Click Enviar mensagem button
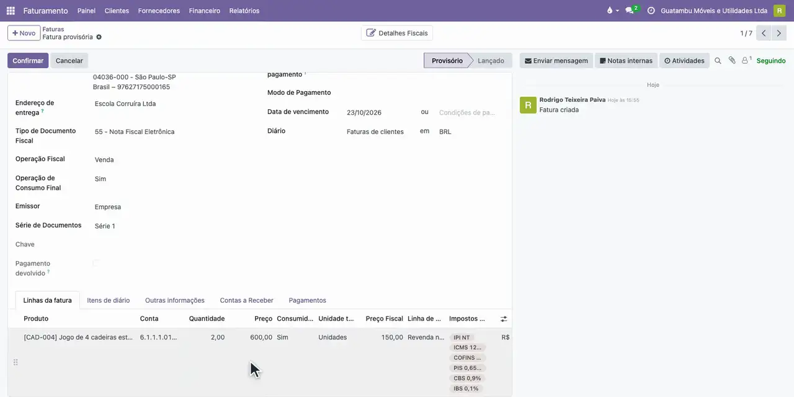This screenshot has height=397, width=794. [556, 61]
